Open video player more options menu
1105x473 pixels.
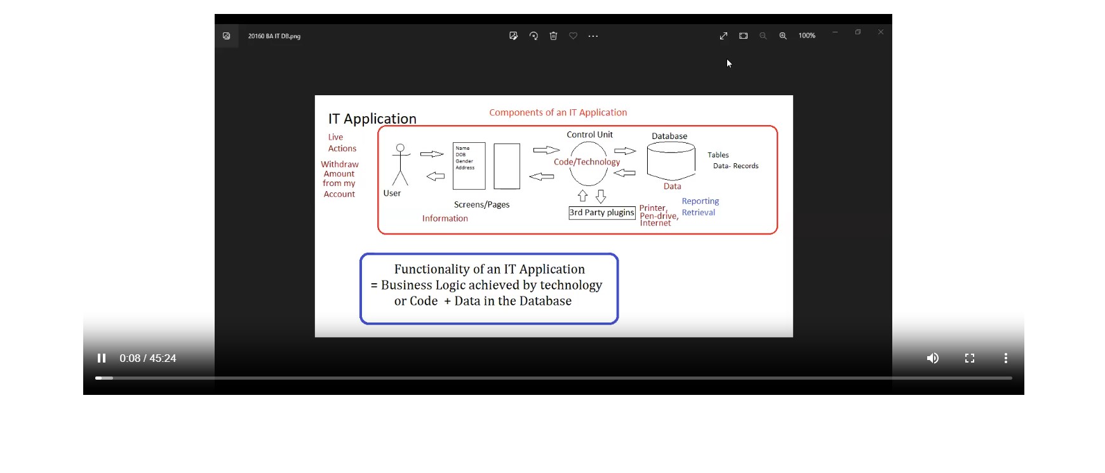pos(1005,358)
